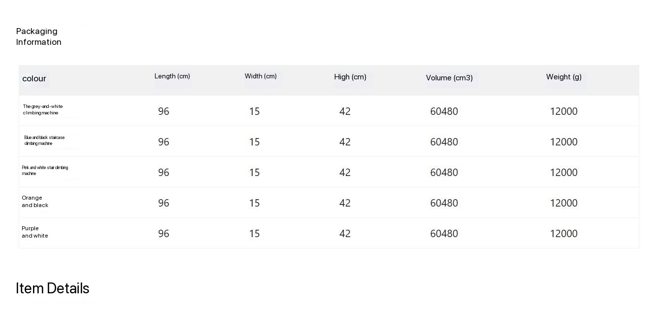
Task: Select volume 60480 in Orange and black row
Action: [444, 203]
